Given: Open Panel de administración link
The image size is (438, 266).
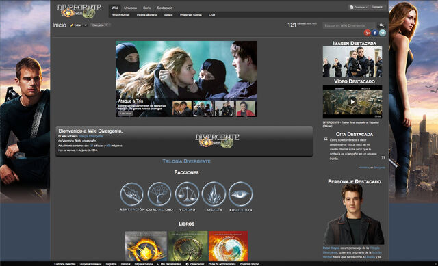Looking at the screenshot, I should coord(222,264).
